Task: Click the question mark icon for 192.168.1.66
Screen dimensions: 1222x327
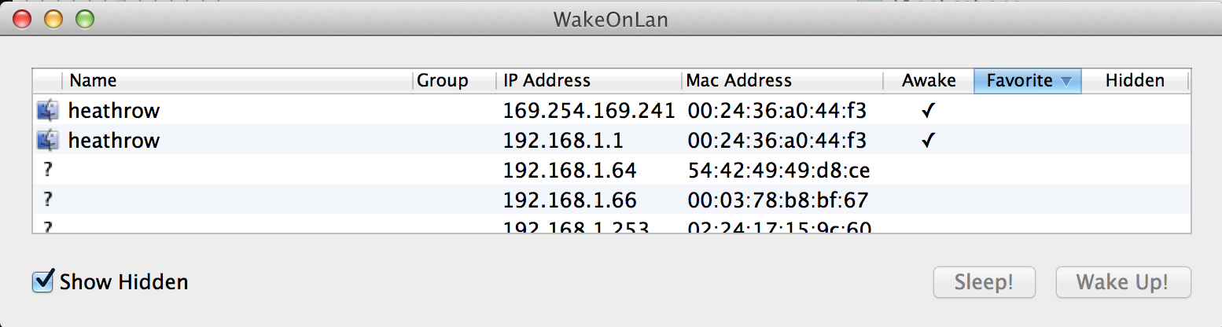Action: 48,200
